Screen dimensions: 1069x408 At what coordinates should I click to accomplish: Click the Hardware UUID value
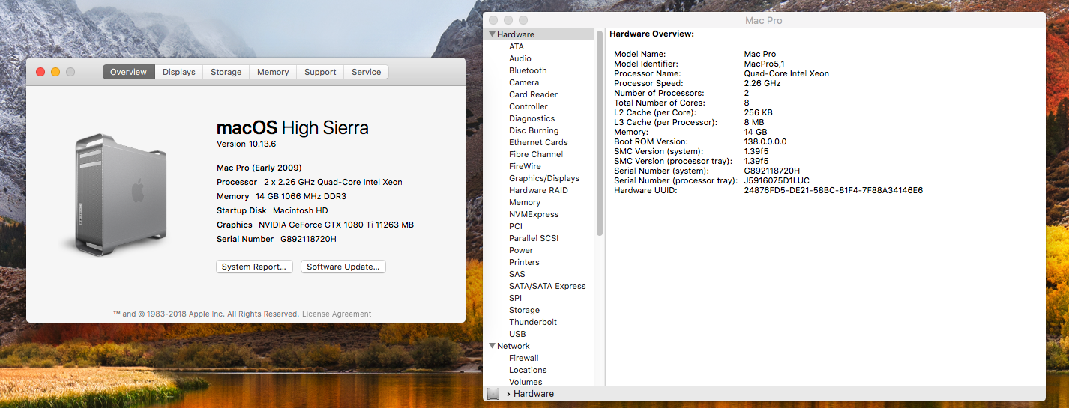[x=833, y=190]
